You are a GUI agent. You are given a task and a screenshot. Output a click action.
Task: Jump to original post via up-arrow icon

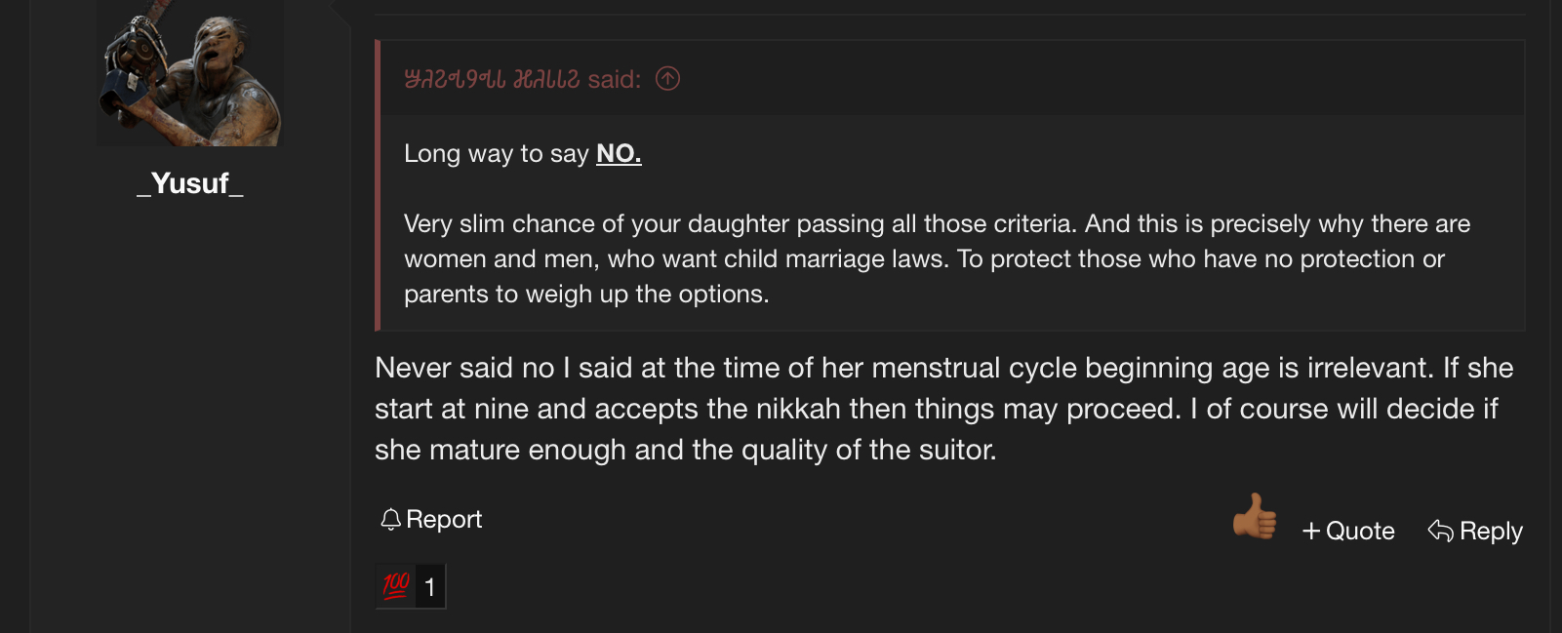coord(667,78)
